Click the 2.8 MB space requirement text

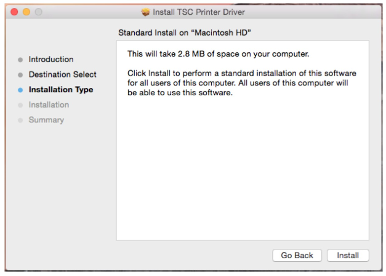tap(218, 55)
